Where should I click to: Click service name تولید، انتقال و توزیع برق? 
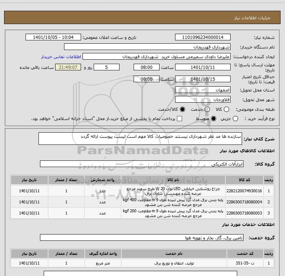pos(174,263)
